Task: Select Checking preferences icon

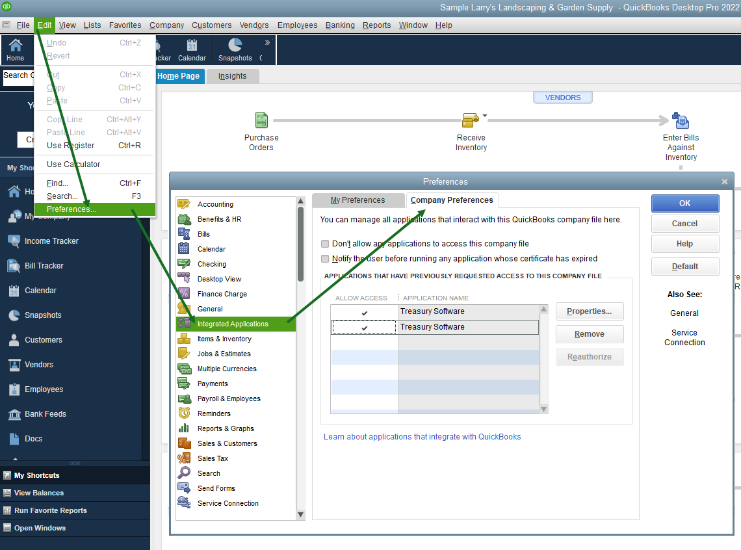Action: point(184,264)
